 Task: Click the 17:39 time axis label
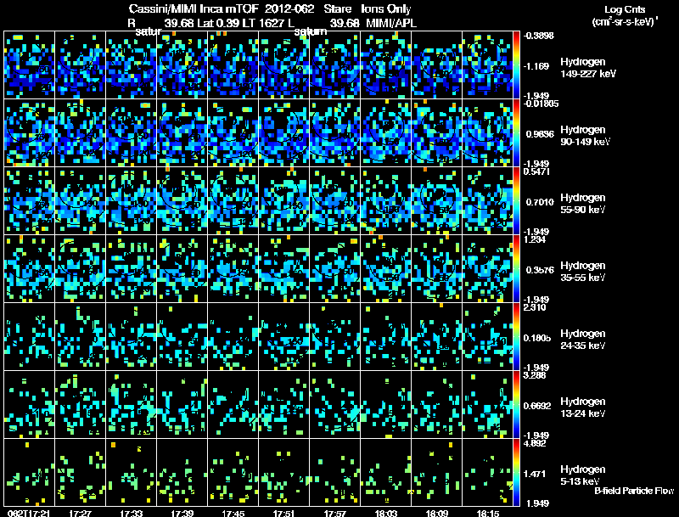[182, 513]
